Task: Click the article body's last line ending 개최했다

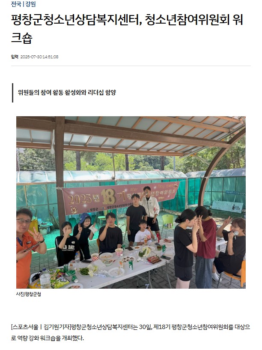Action: click(48, 338)
